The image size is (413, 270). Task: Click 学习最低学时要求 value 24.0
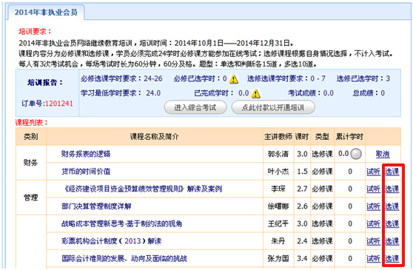(x=153, y=93)
